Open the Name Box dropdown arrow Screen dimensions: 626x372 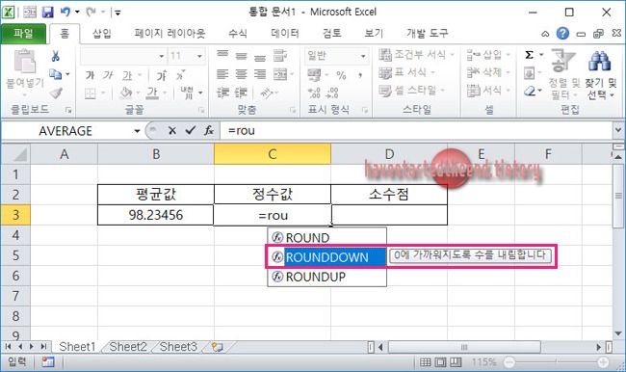pyautogui.click(x=137, y=131)
